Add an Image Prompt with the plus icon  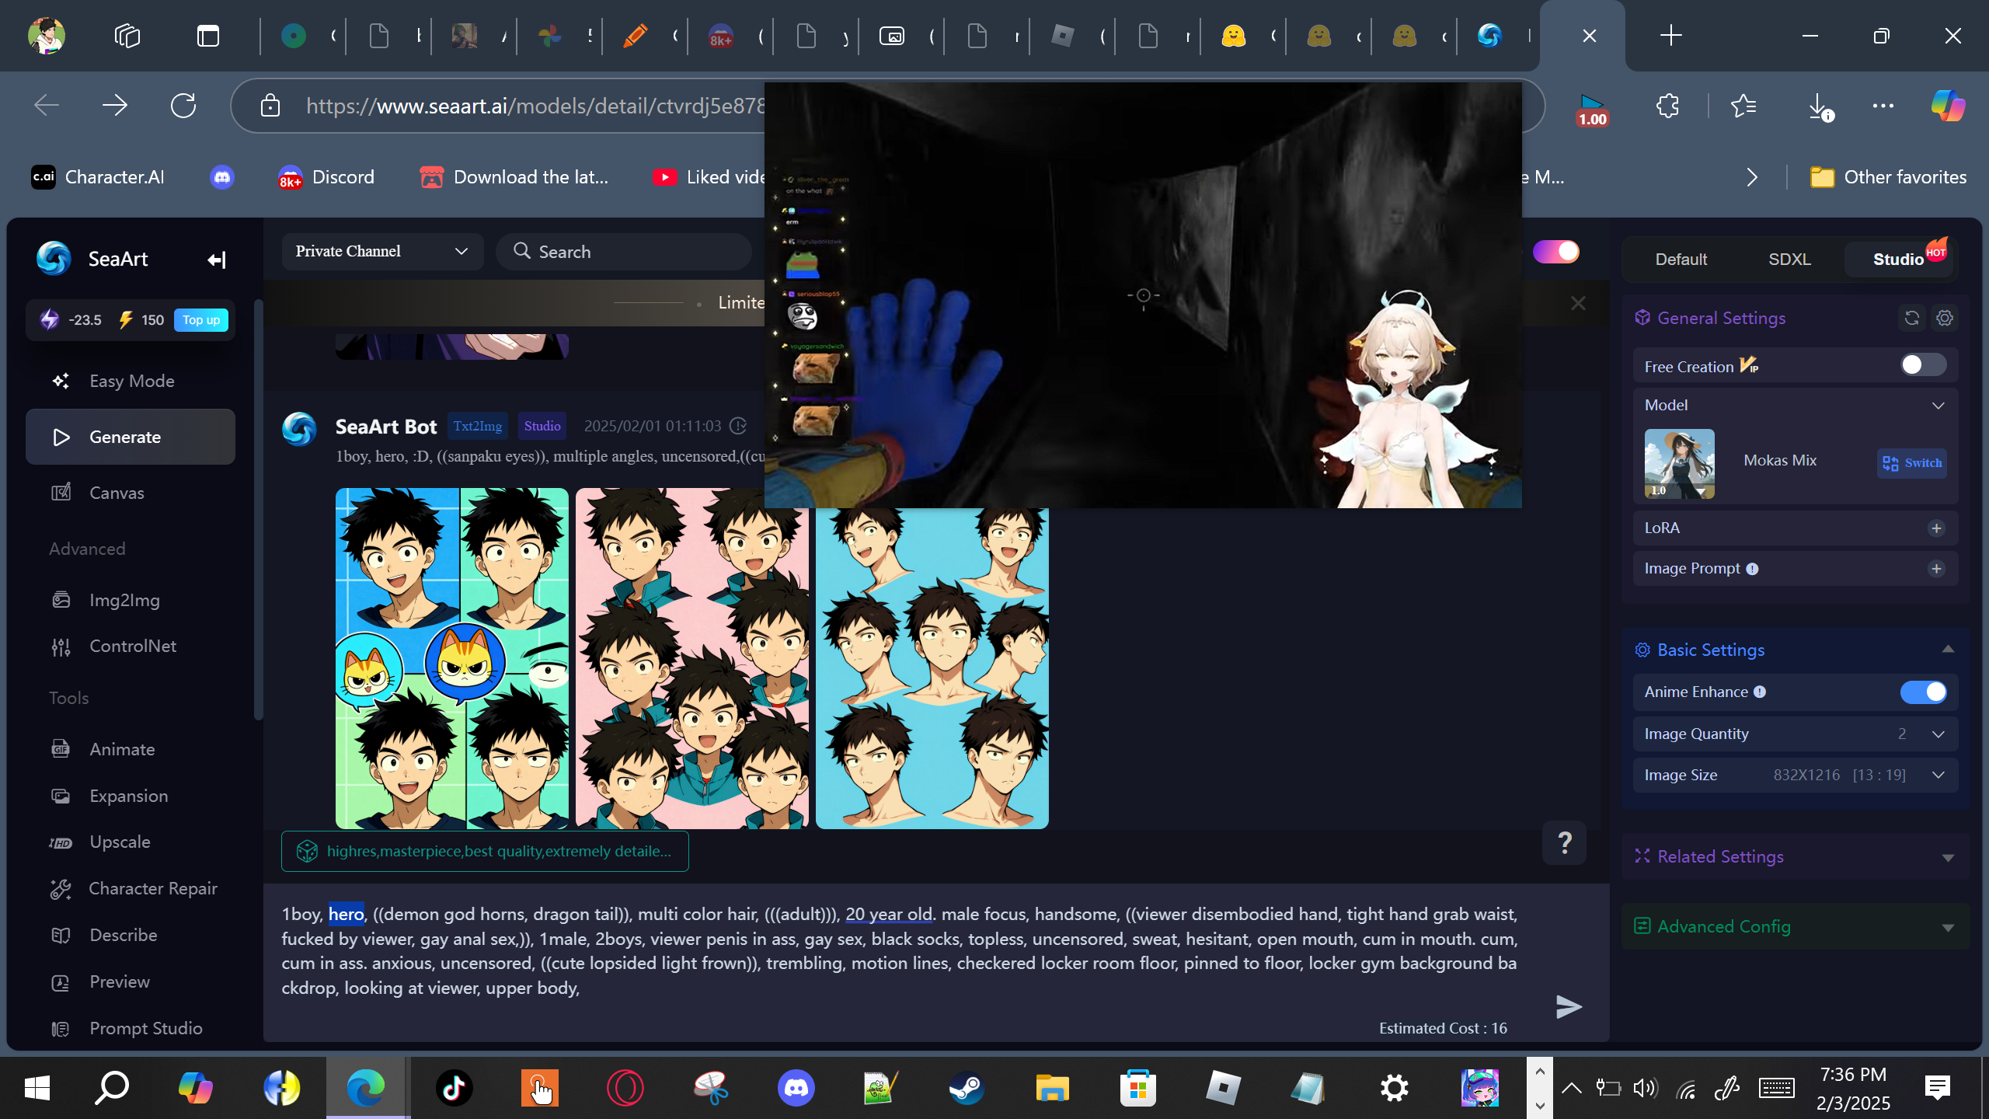pos(1936,569)
